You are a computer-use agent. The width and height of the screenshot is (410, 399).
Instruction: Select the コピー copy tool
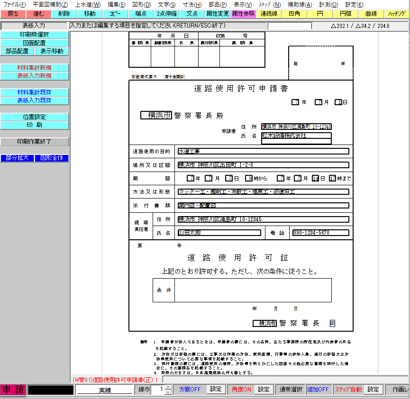click(116, 14)
